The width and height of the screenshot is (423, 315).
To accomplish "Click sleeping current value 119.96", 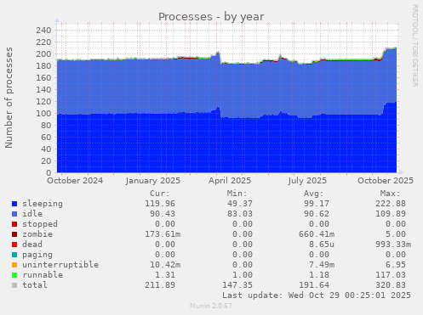I will 160,204.
